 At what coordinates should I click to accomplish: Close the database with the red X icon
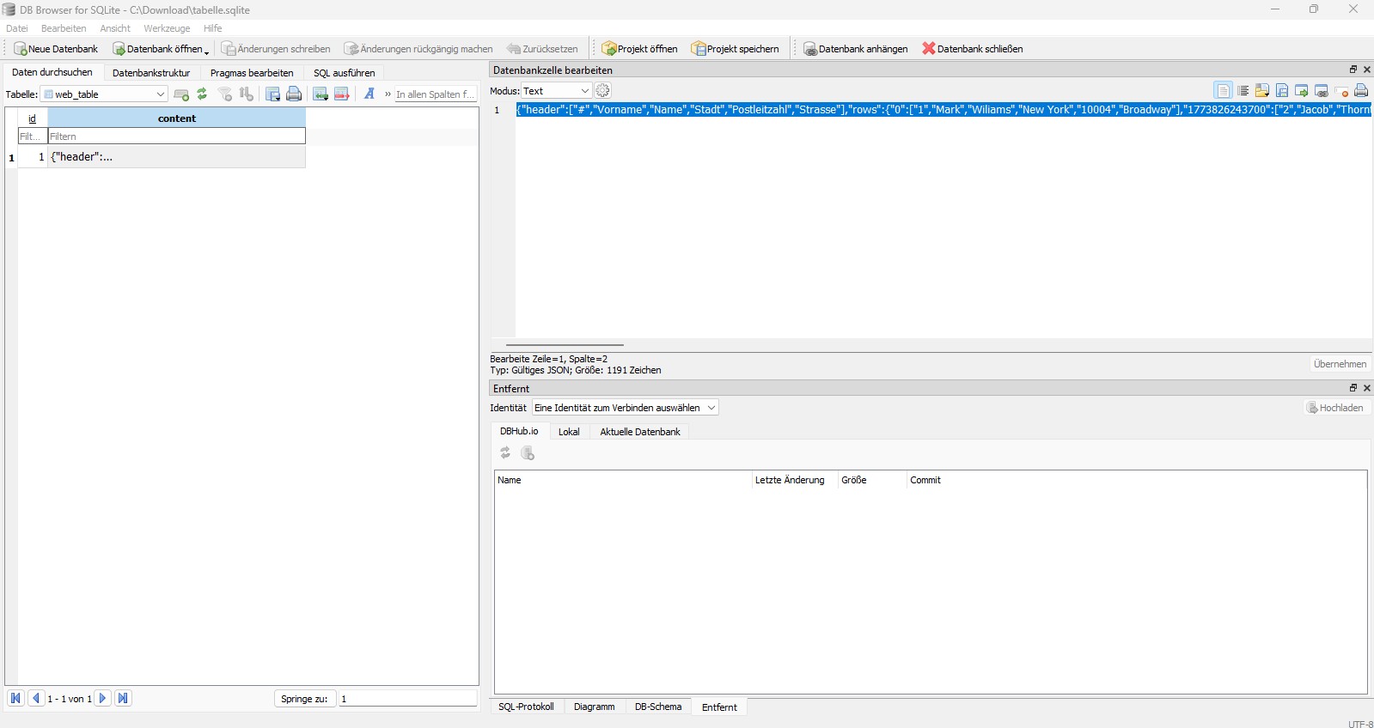click(972, 49)
